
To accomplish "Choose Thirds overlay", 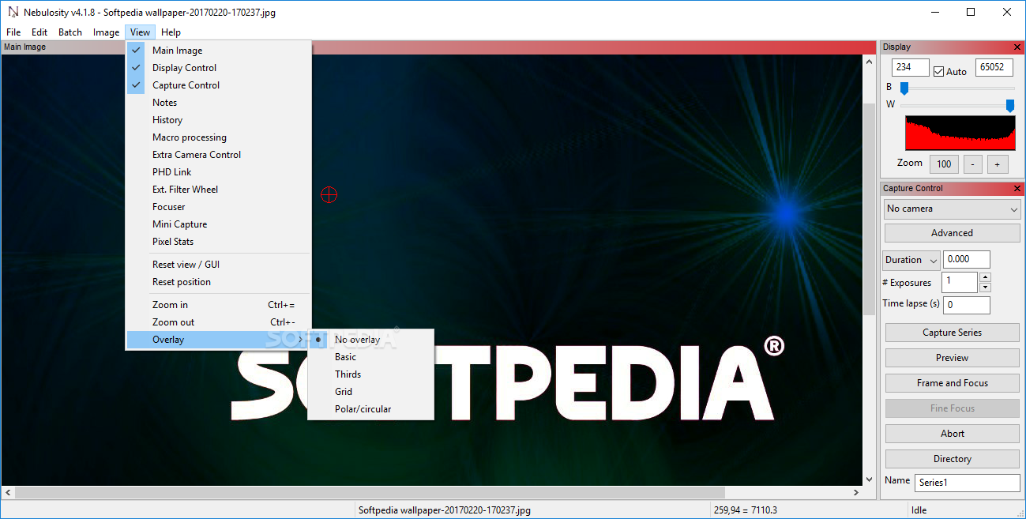I will (x=370, y=374).
